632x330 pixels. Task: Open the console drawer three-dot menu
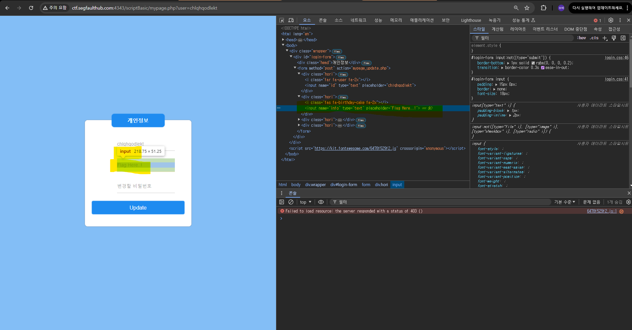pos(282,193)
